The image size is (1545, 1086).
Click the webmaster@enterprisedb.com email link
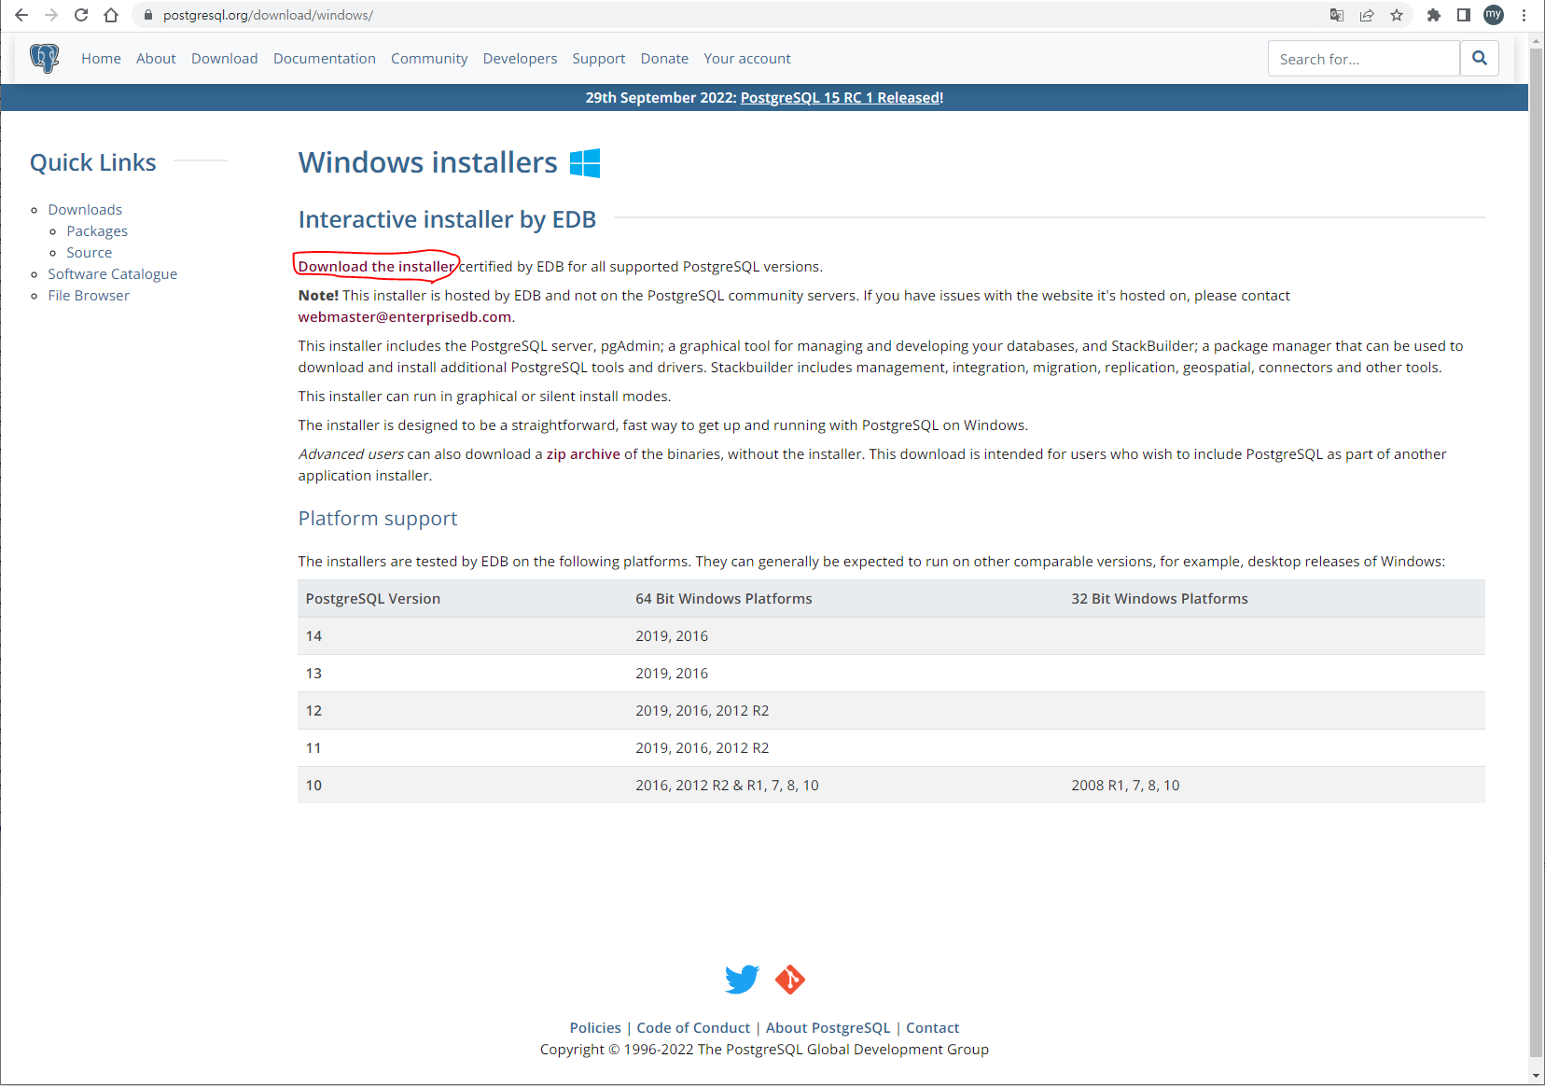[x=405, y=317]
